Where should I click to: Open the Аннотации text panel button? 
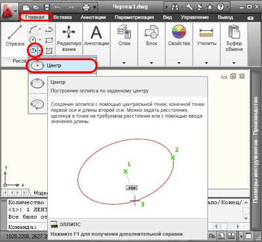point(96,35)
